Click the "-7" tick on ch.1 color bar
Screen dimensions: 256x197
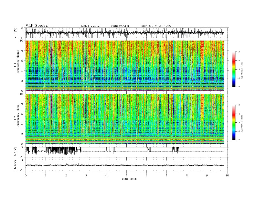(239, 87)
